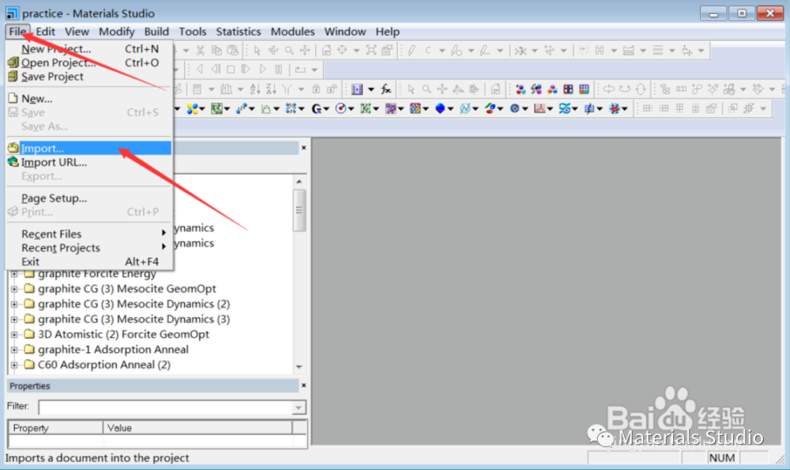This screenshot has width=790, height=470.
Task: Click the fx function icon in the toolbar
Action: pos(385,89)
